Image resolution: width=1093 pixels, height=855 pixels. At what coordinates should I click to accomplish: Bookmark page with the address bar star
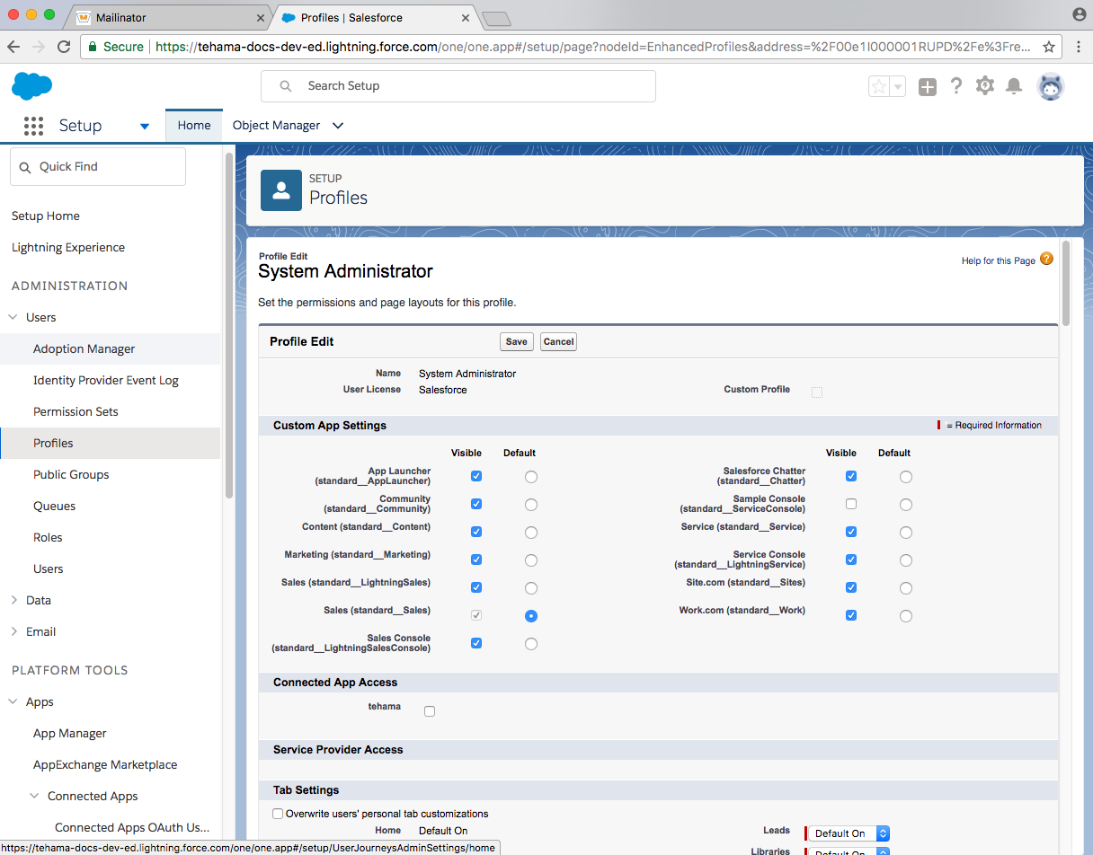(1049, 47)
